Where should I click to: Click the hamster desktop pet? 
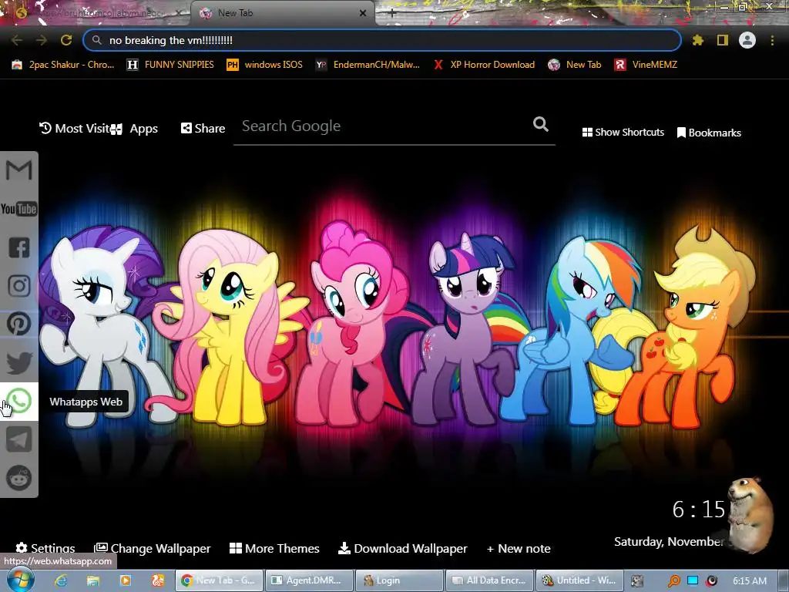click(x=750, y=514)
